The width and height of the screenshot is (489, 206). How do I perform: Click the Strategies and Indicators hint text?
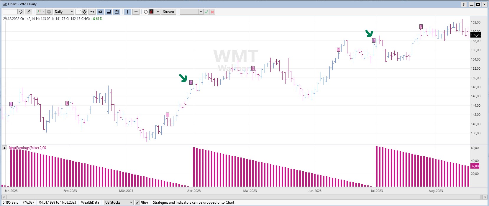coord(193,202)
